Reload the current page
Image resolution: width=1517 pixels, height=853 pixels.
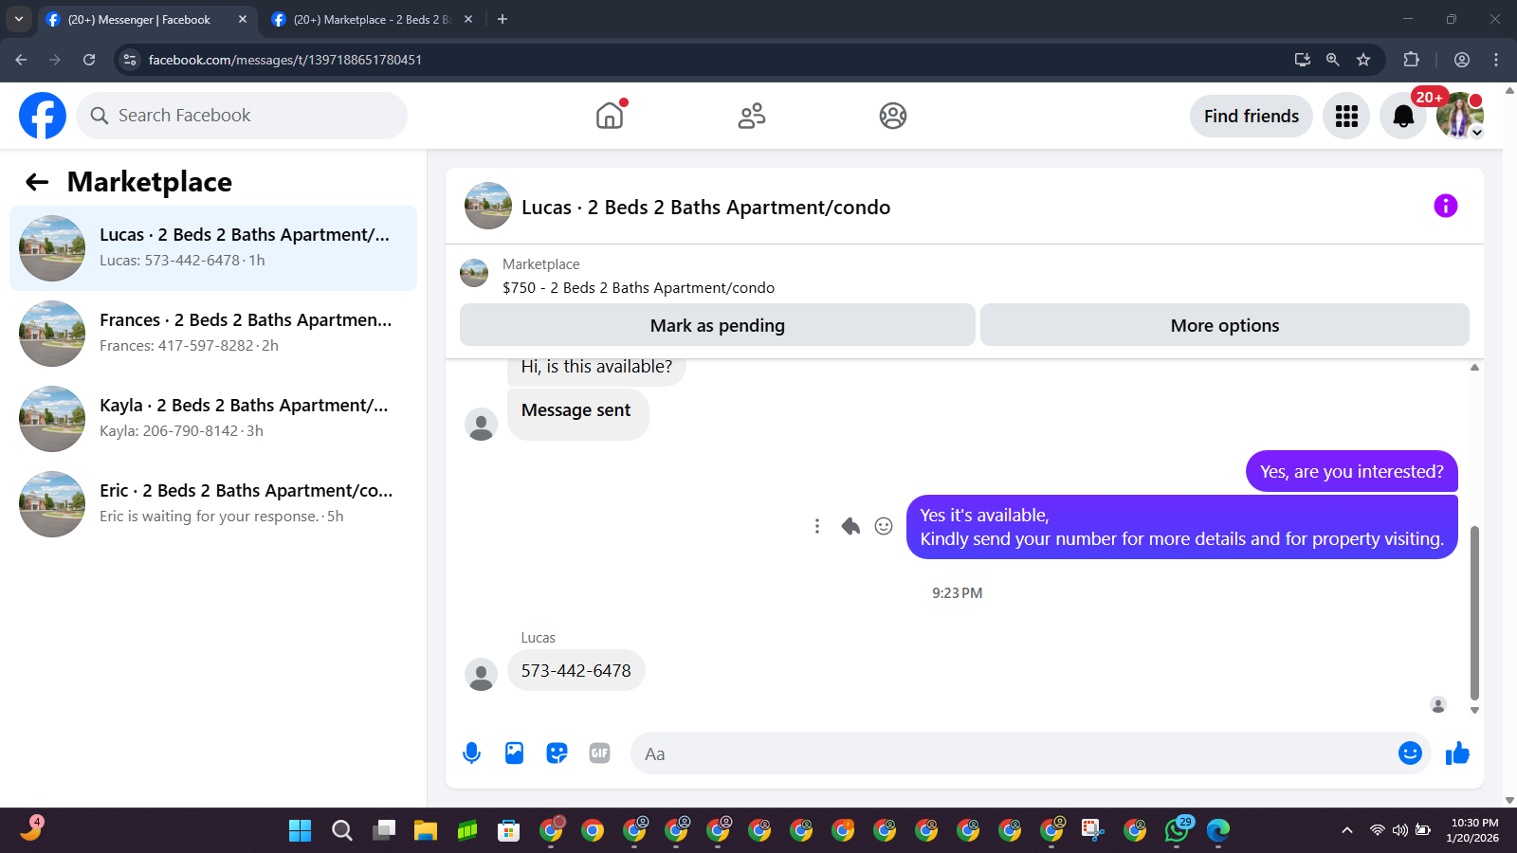(89, 60)
